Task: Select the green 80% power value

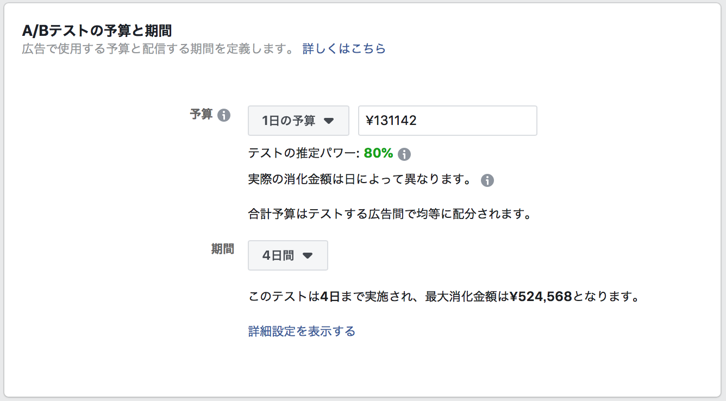Action: tap(378, 154)
